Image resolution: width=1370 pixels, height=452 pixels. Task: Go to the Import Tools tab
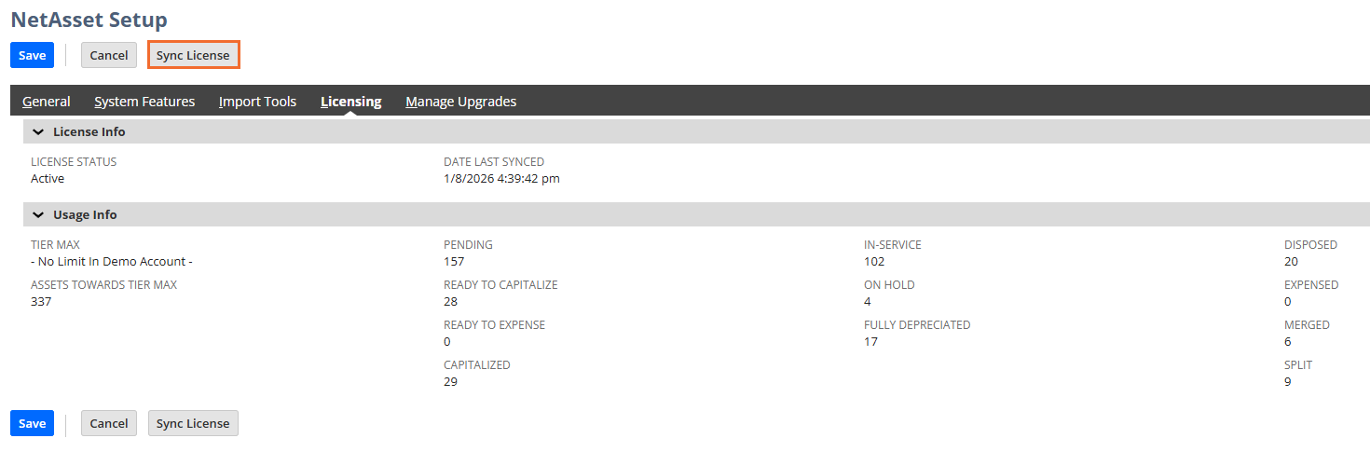click(x=257, y=102)
